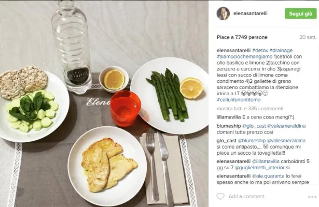Open the #drainage hashtag
This screenshot has height=207, width=319.
(281, 50)
